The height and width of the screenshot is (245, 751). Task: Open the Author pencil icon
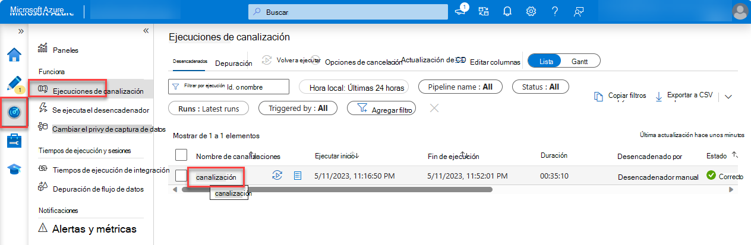coord(14,84)
